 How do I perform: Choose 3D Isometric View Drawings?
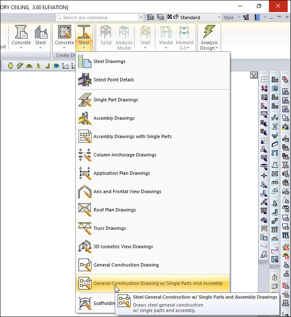[123, 247]
